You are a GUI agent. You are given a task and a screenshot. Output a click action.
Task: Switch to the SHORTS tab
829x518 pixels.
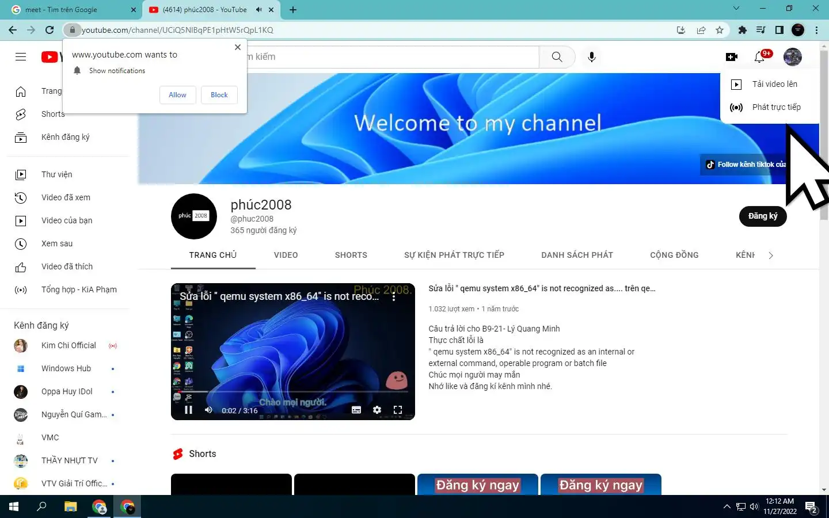[351, 255]
